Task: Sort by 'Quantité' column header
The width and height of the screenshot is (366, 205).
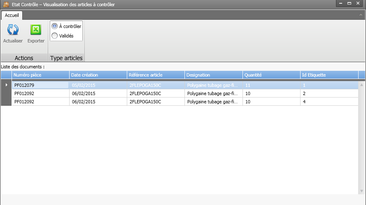Action: pos(270,75)
